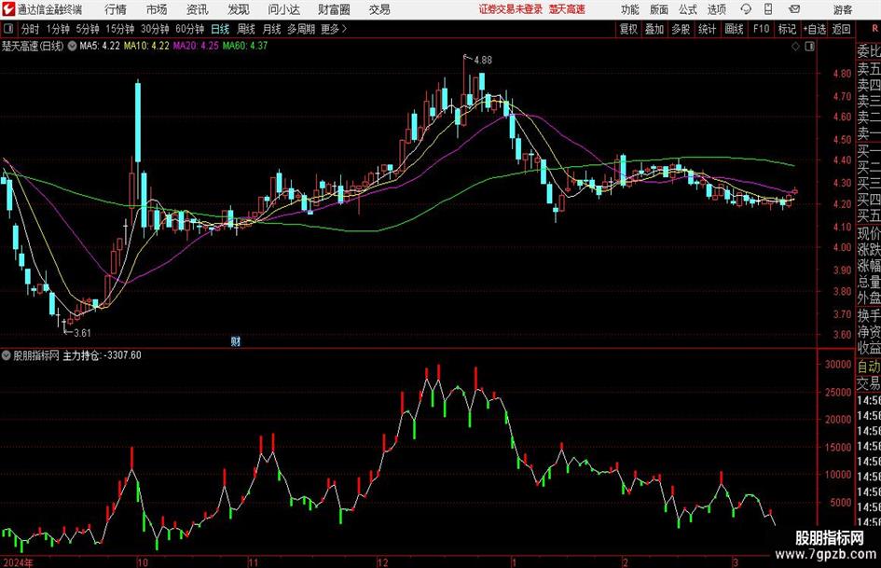Switch to the 月线 monthly period
Viewport: 881px width, 568px height.
271,29
